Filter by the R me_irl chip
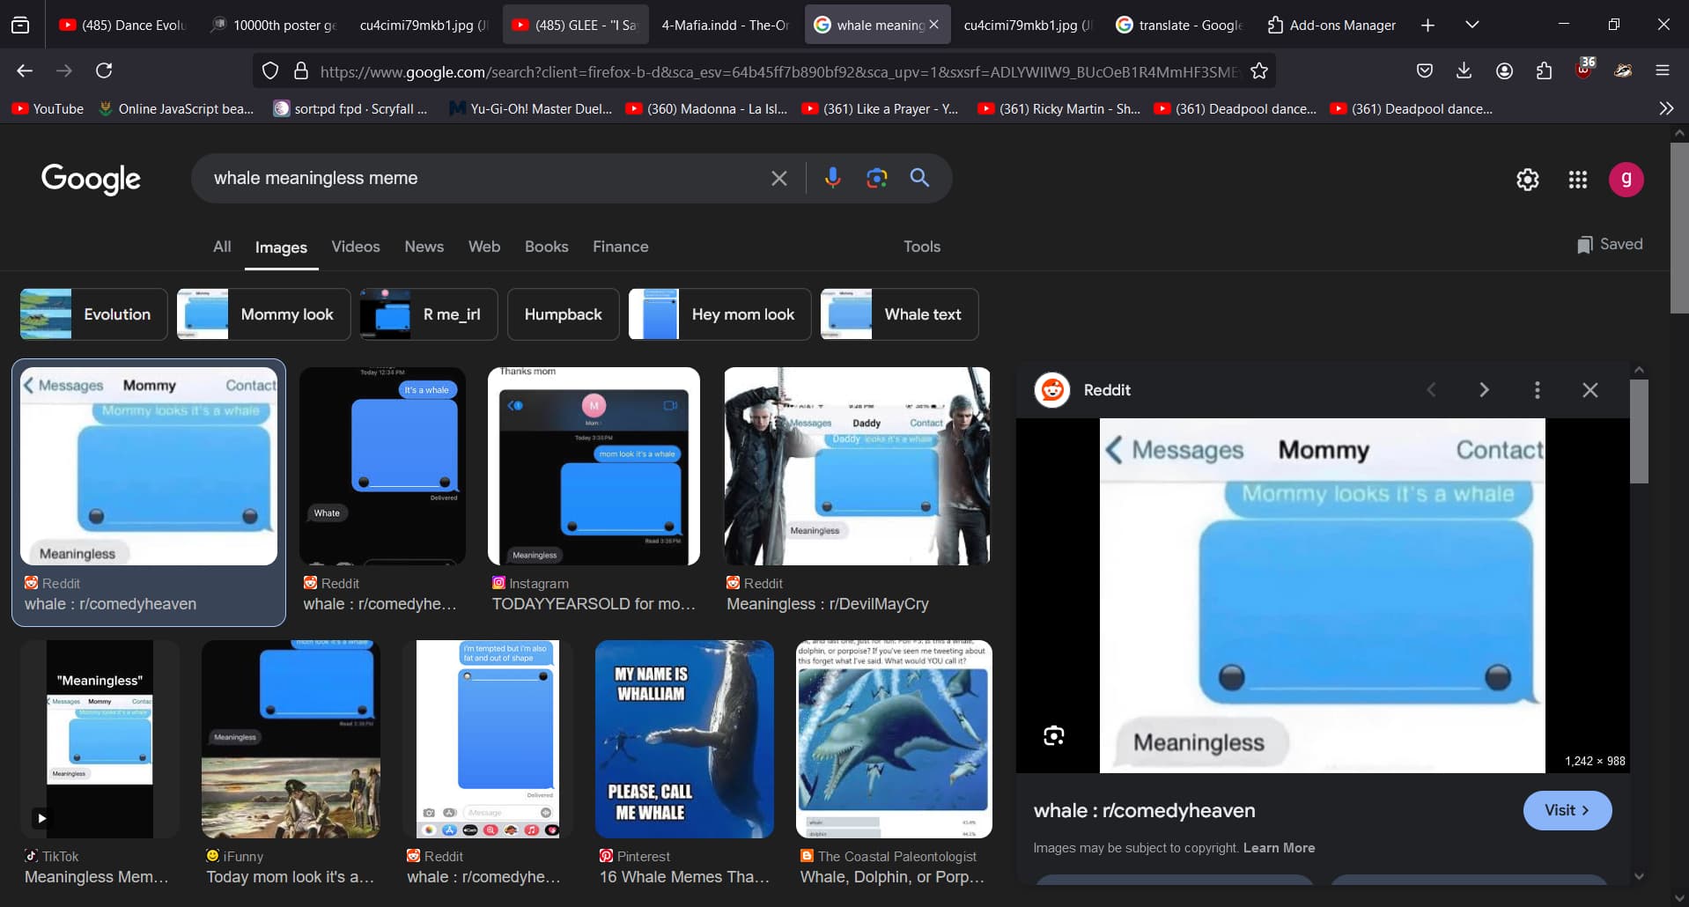This screenshot has width=1689, height=907. click(428, 314)
